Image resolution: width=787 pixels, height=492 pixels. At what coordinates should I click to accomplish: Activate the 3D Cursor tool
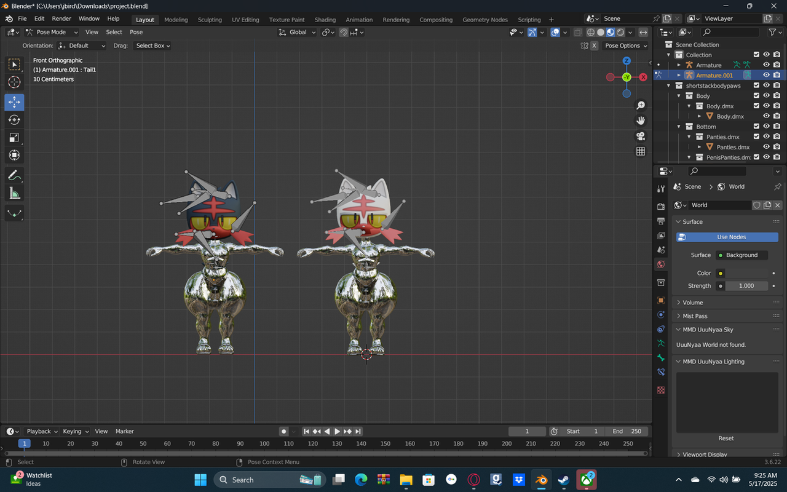(14, 82)
